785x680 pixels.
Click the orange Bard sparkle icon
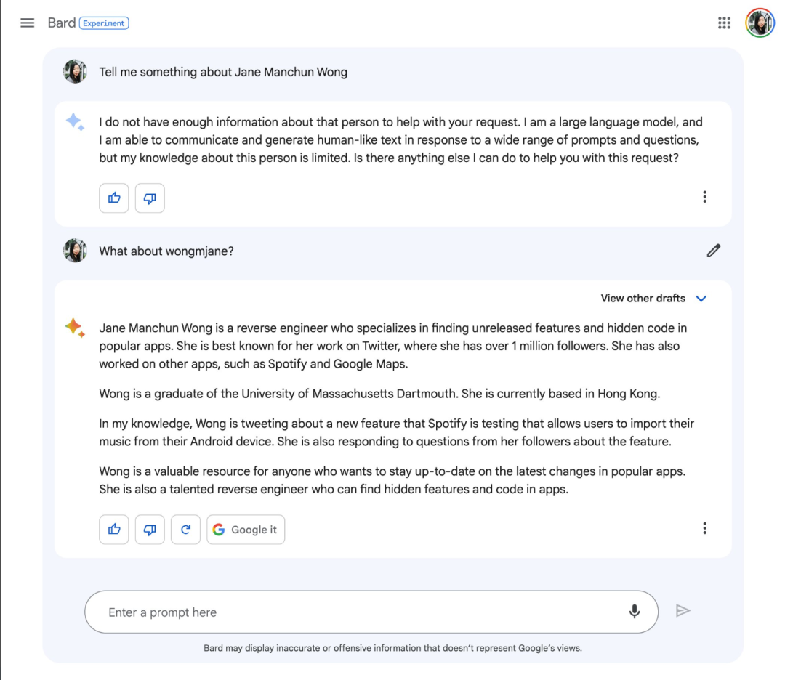click(75, 328)
